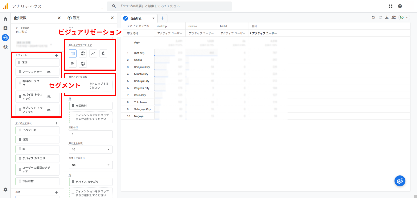
Task: Open the insights floating button
Action: [x=400, y=181]
